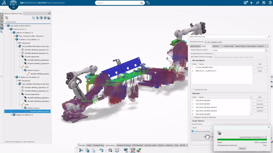The image size is (273, 153).
Task: Click the green sweep generation progress bar
Action: click(x=242, y=139)
